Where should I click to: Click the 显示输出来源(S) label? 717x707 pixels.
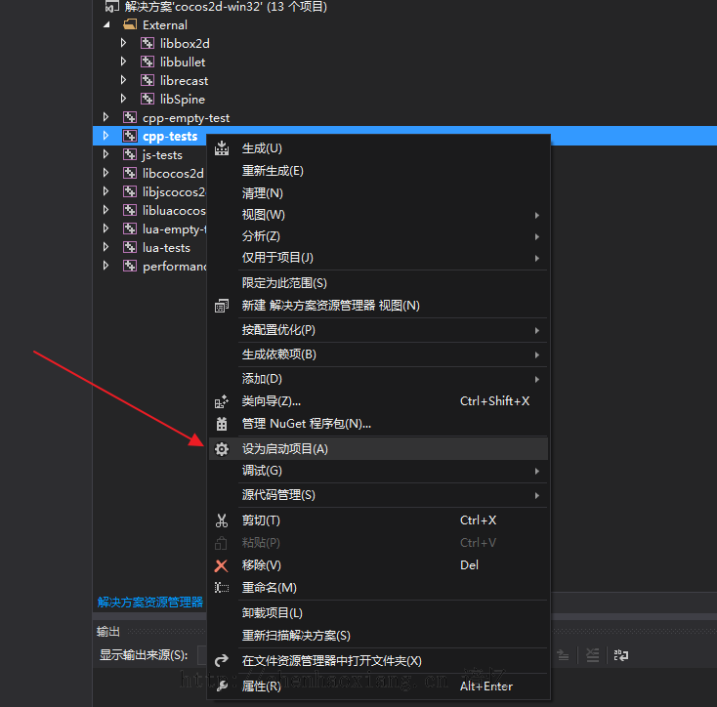[x=144, y=655]
